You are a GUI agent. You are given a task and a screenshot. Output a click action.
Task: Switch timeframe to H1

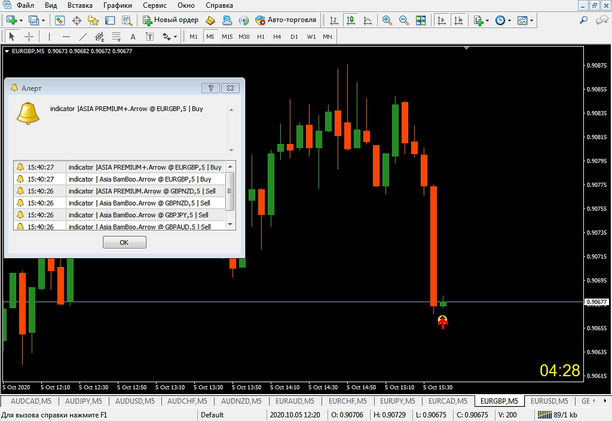click(261, 36)
